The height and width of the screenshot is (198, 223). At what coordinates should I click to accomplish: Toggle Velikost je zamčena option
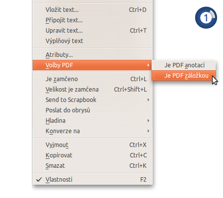pyautogui.click(x=92, y=90)
